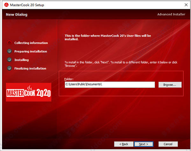Screen dimensions: 191x151
Task: Proceed by pressing the Next button
Action: tap(144, 144)
